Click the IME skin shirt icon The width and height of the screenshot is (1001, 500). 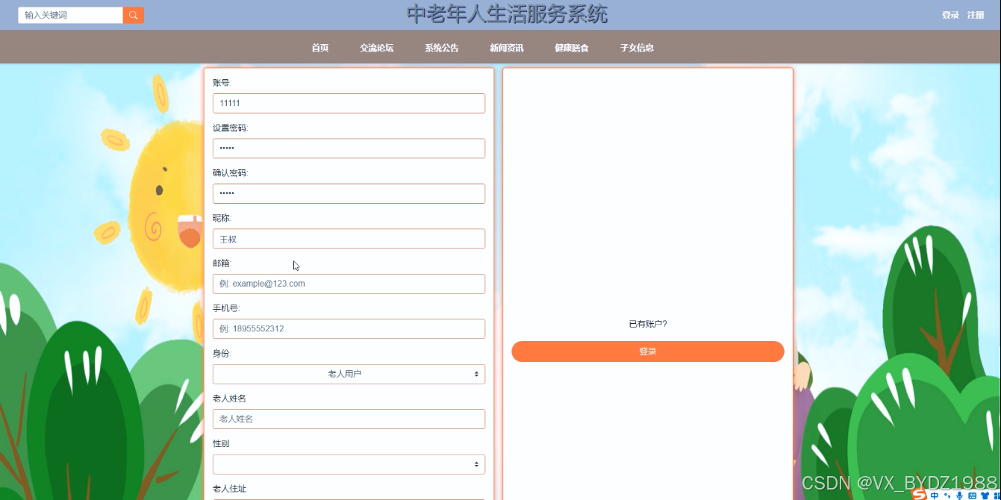pyautogui.click(x=985, y=496)
